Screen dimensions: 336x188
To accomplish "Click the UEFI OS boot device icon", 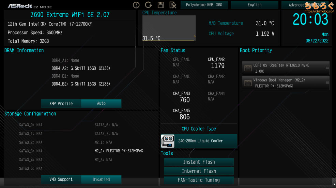I will click(248, 68).
